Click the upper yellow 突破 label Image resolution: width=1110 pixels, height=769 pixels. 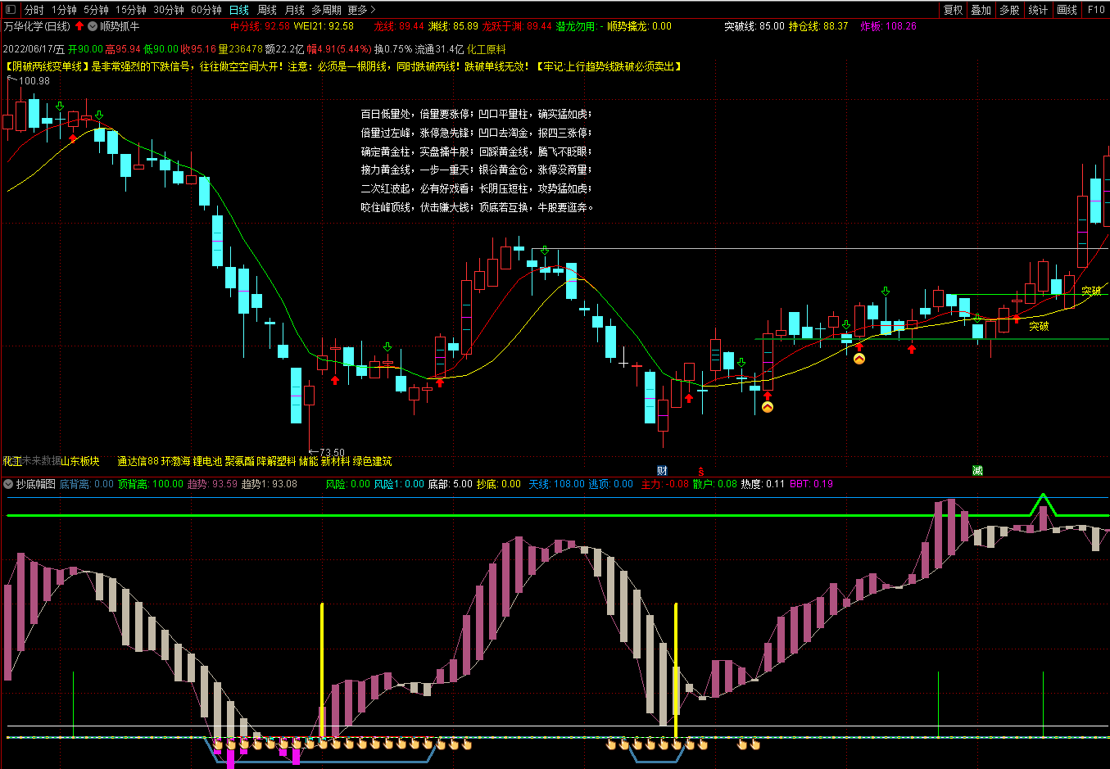(1091, 292)
